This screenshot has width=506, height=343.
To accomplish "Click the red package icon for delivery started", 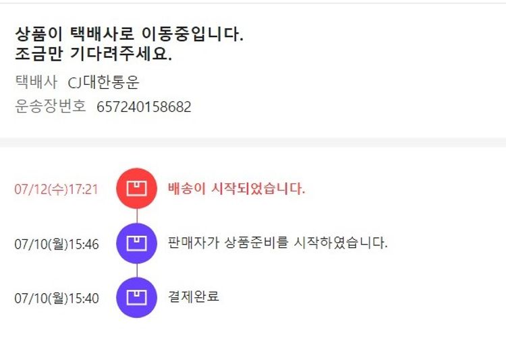I will [137, 189].
